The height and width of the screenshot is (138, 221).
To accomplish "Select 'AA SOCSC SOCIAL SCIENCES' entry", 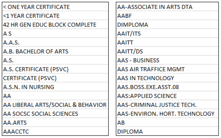I will [x=55, y=114].
